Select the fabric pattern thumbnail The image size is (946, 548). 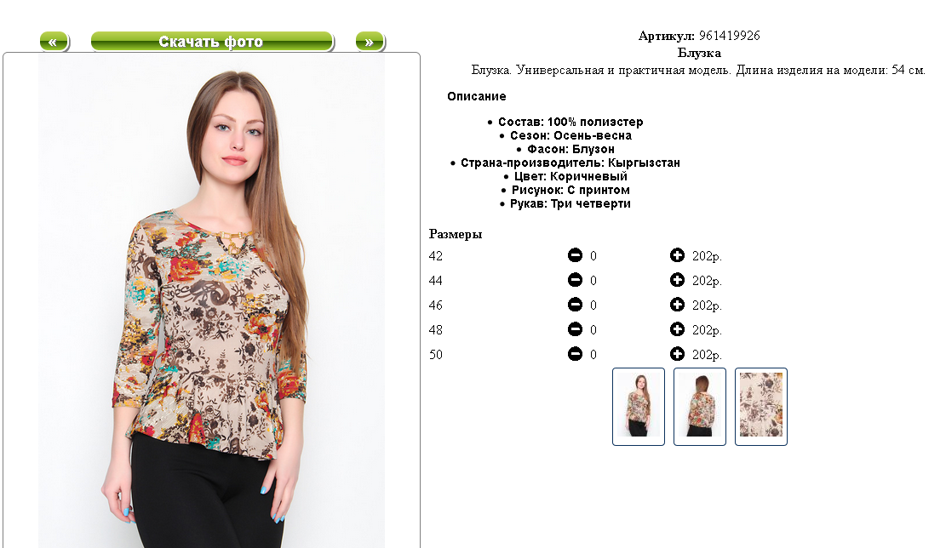coord(760,407)
